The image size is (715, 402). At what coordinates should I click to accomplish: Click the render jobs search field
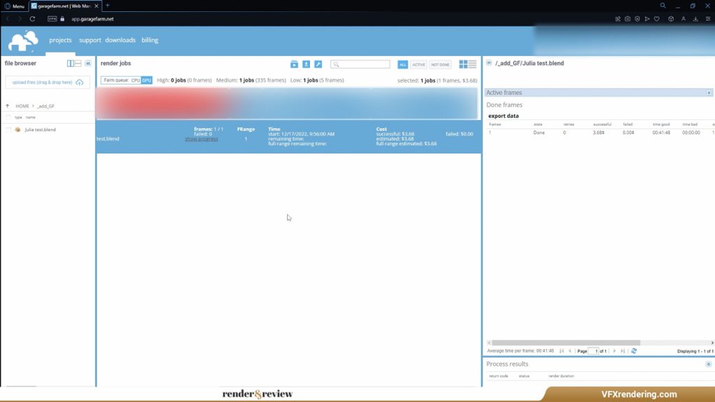[x=360, y=64]
